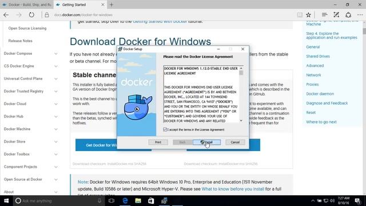Open the Open Source Licensing sidebar item

(x=27, y=28)
